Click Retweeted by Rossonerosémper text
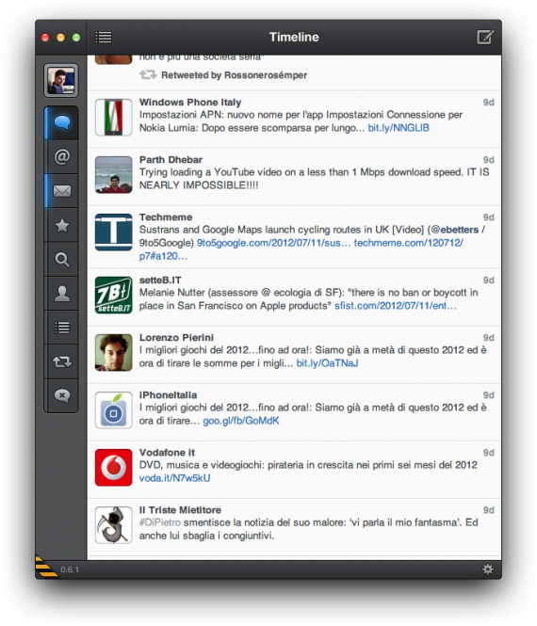This screenshot has height=626, width=537. [235, 75]
